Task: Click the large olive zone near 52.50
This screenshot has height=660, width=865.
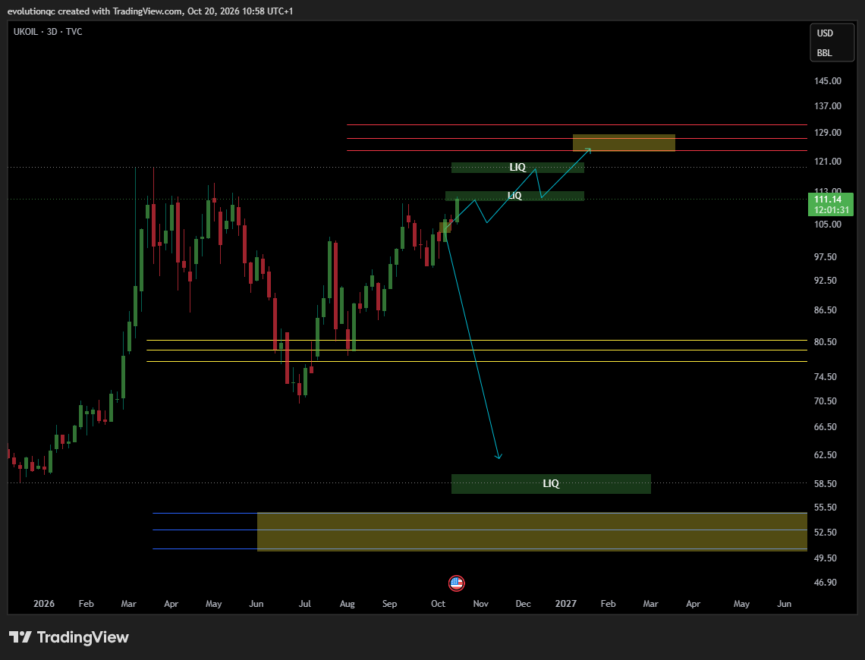Action: coord(532,532)
